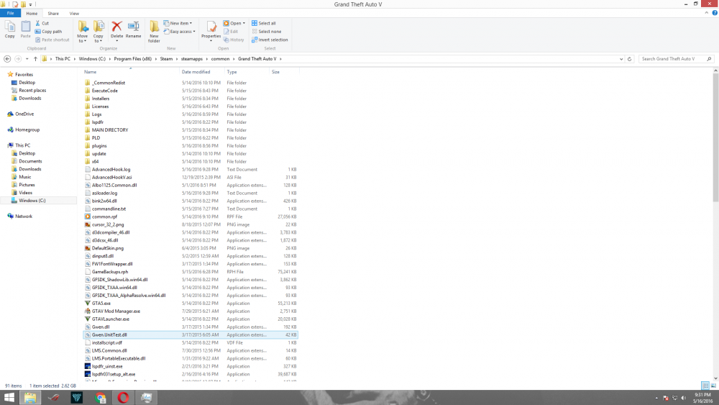
Task: Open the Windows Start button
Action: (x=9, y=397)
